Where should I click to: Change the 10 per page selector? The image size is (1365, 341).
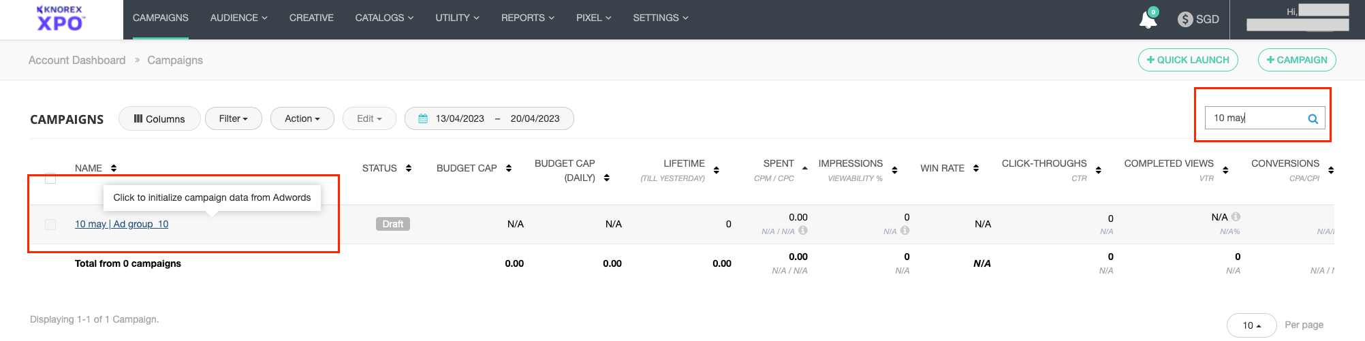1251,325
